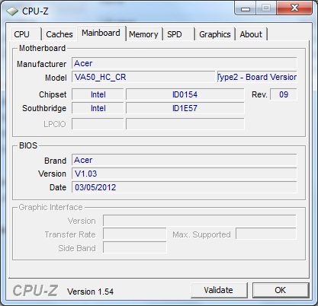Click the Validate button
318x306 pixels.
[219, 290]
